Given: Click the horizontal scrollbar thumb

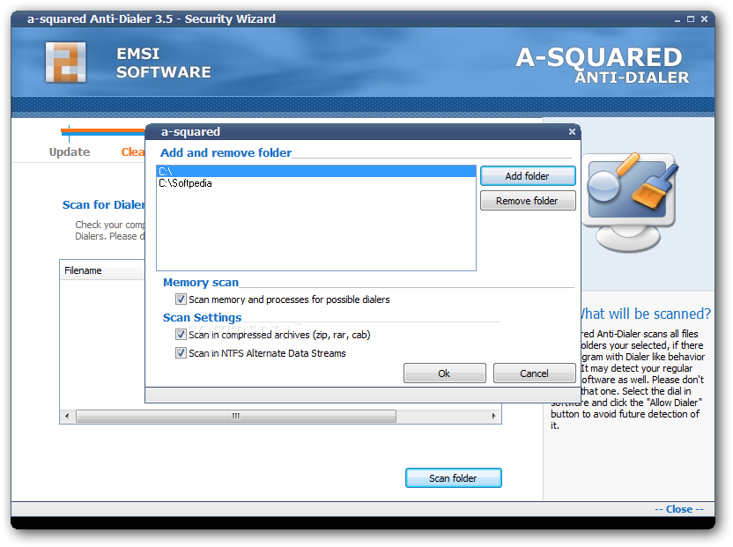Looking at the screenshot, I should pos(235,416).
